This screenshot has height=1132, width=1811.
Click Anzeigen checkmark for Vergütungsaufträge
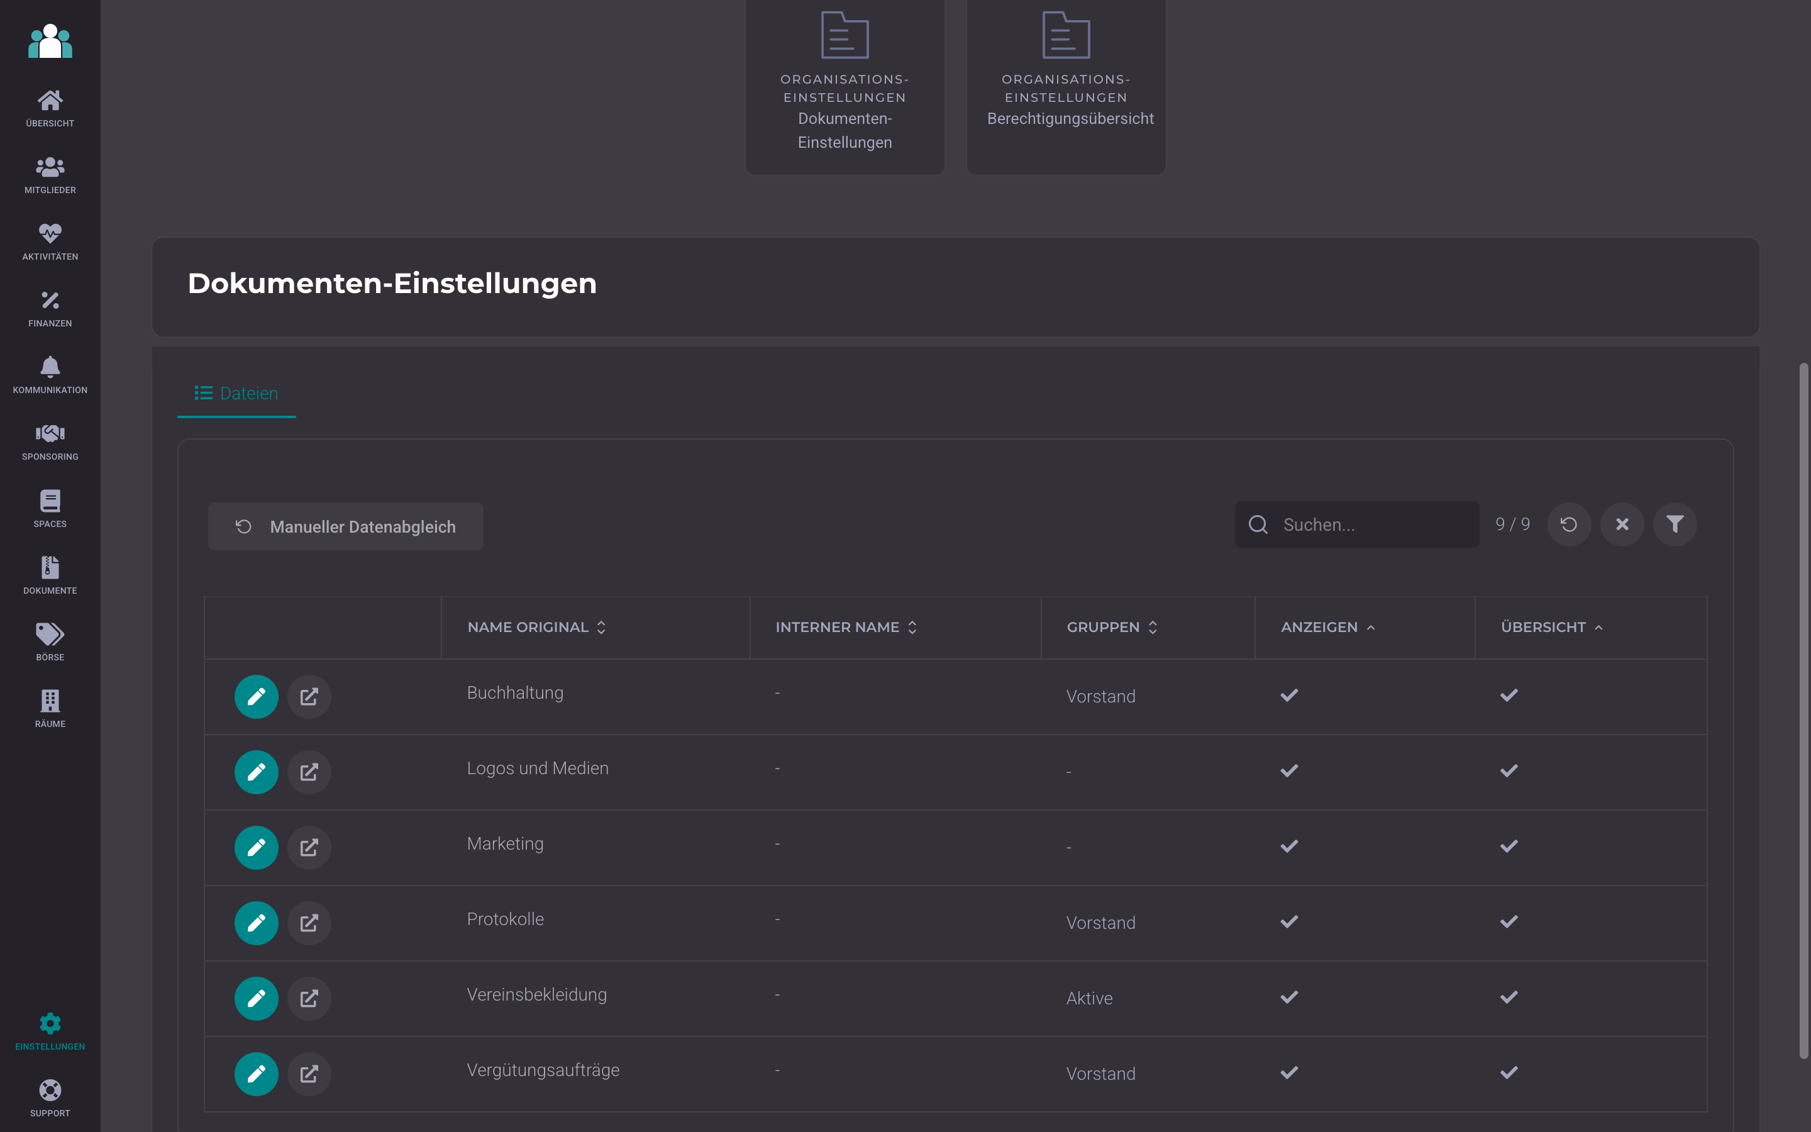pyautogui.click(x=1290, y=1074)
